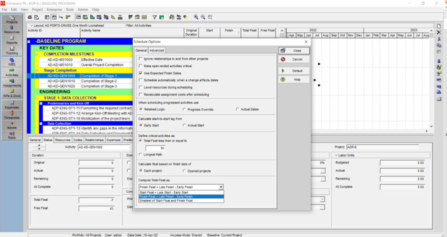
Task: Open Expenses in the left sidebar
Action: [x=12, y=105]
